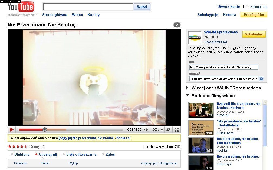
Task: Click the video progress bar scrubber handle
Action: tap(45, 129)
